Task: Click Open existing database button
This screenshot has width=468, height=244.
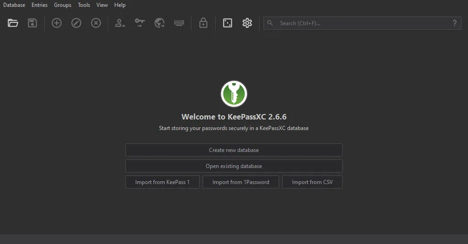Action: (234, 166)
